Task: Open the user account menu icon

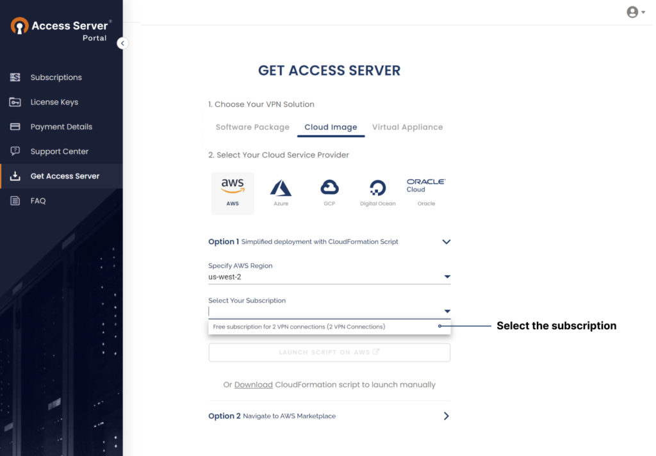Action: [635, 12]
